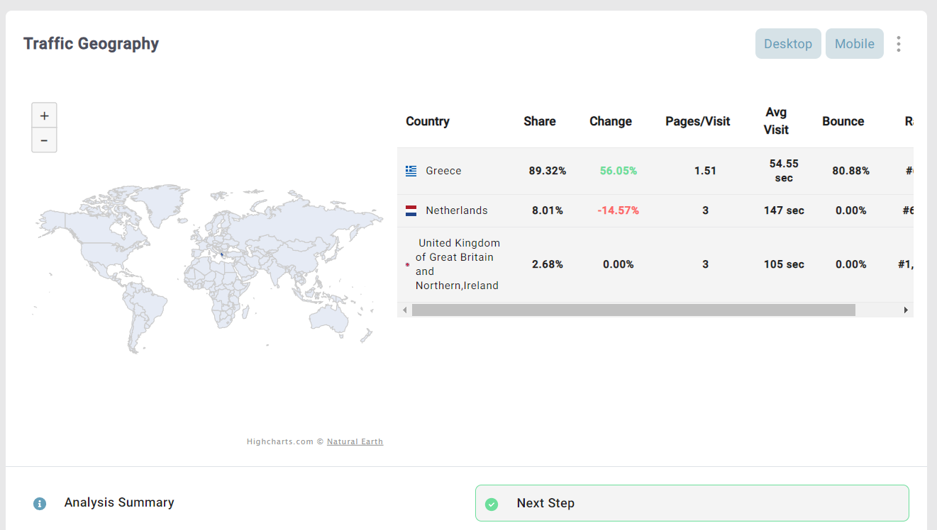Click the Highcharts.com credit text
This screenshot has height=530, width=937.
click(279, 441)
